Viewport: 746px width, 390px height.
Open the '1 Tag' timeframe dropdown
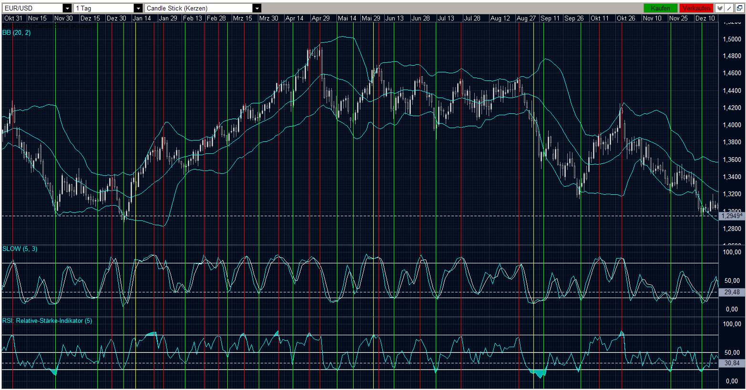coord(138,8)
